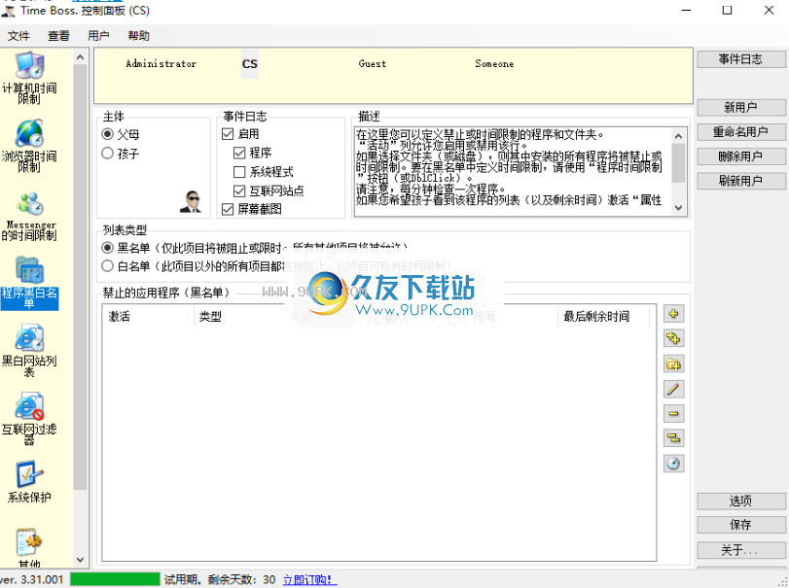This screenshot has width=789, height=588.
Task: Click green trial progress bar
Action: pyautogui.click(x=115, y=579)
